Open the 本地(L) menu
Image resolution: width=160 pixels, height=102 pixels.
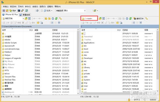coord(6,7)
